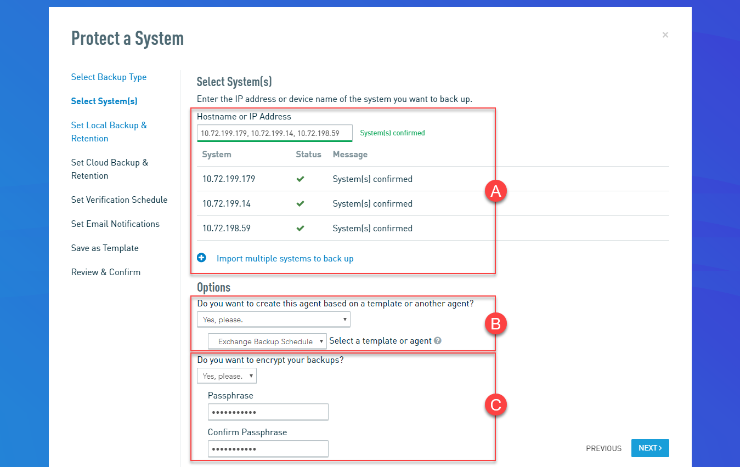Open the encrypt backups dropdown
Viewport: 740px width, 467px height.
point(227,376)
